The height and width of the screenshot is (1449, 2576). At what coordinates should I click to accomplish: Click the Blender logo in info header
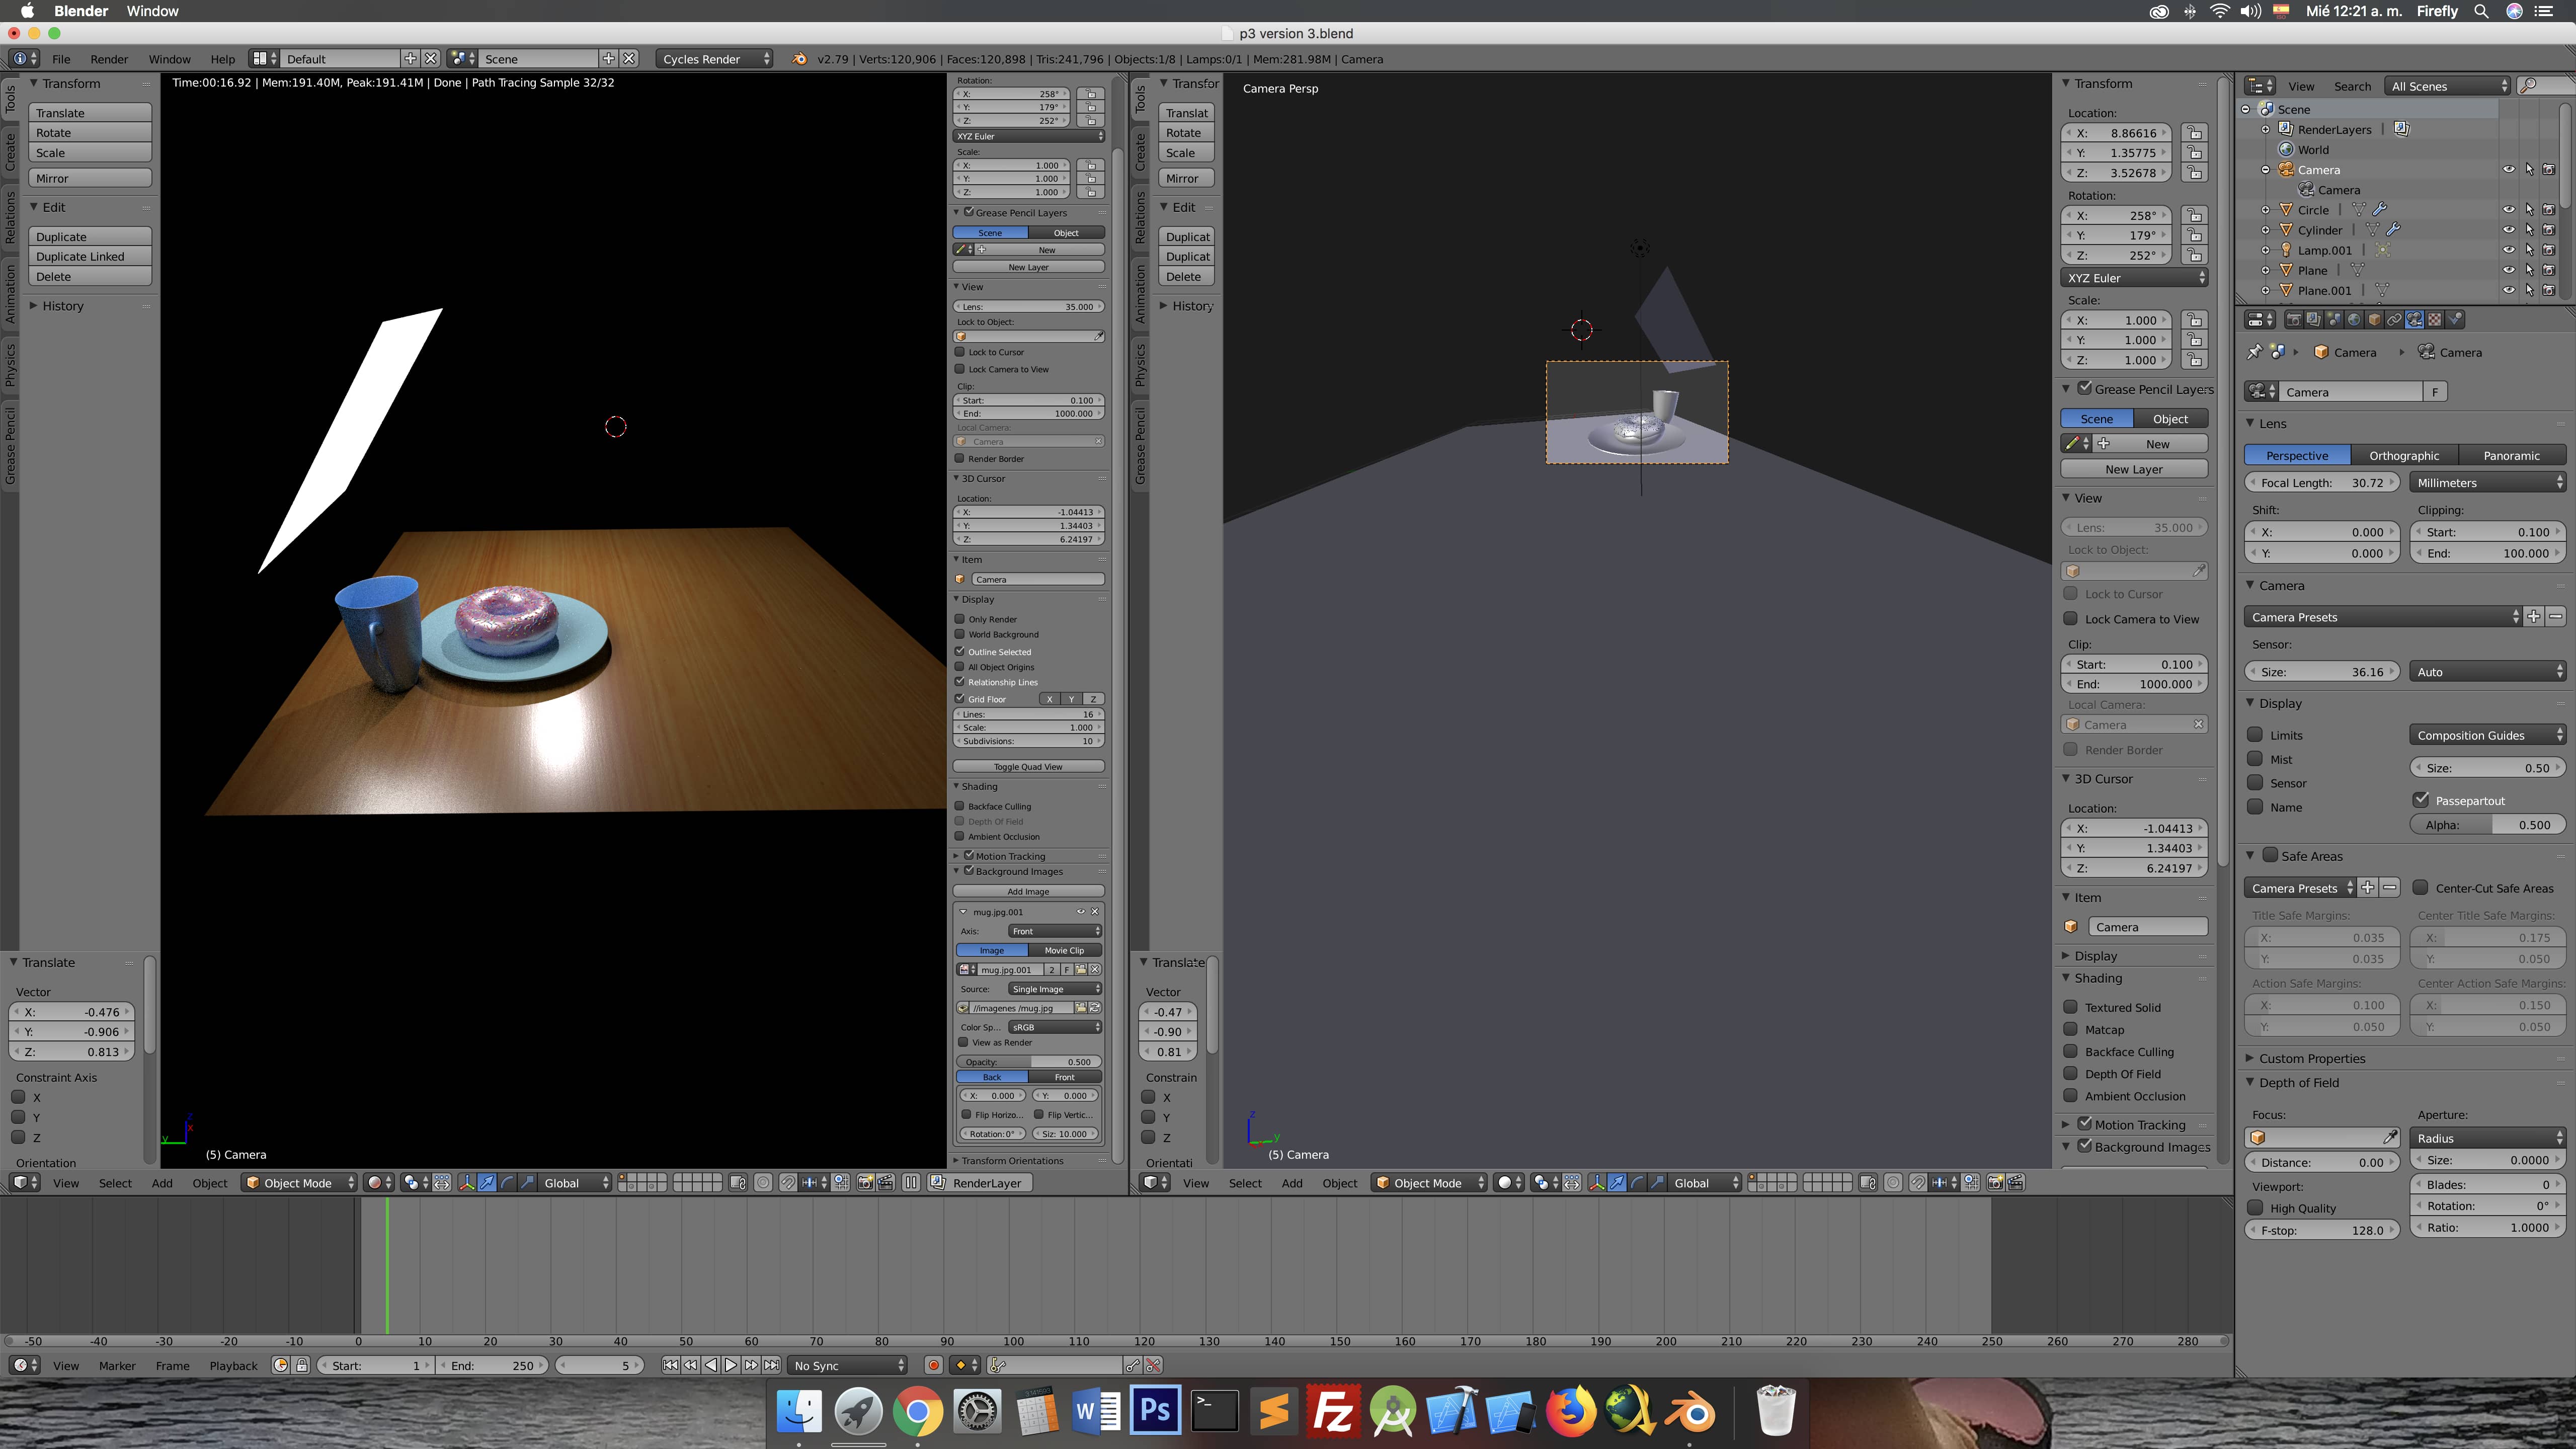[799, 59]
